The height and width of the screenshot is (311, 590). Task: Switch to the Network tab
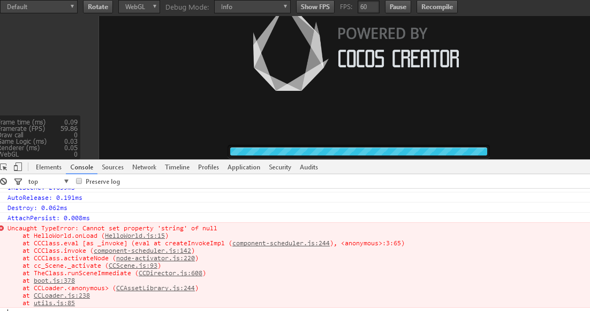144,167
